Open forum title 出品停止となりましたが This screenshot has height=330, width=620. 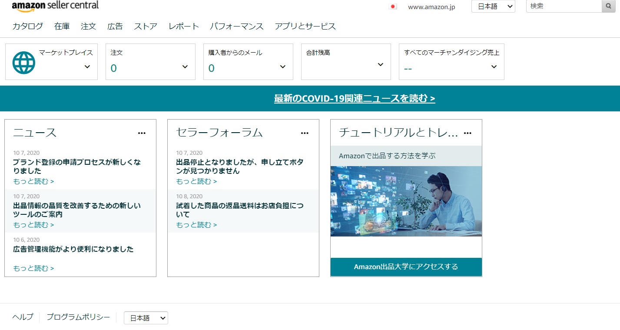coord(240,167)
